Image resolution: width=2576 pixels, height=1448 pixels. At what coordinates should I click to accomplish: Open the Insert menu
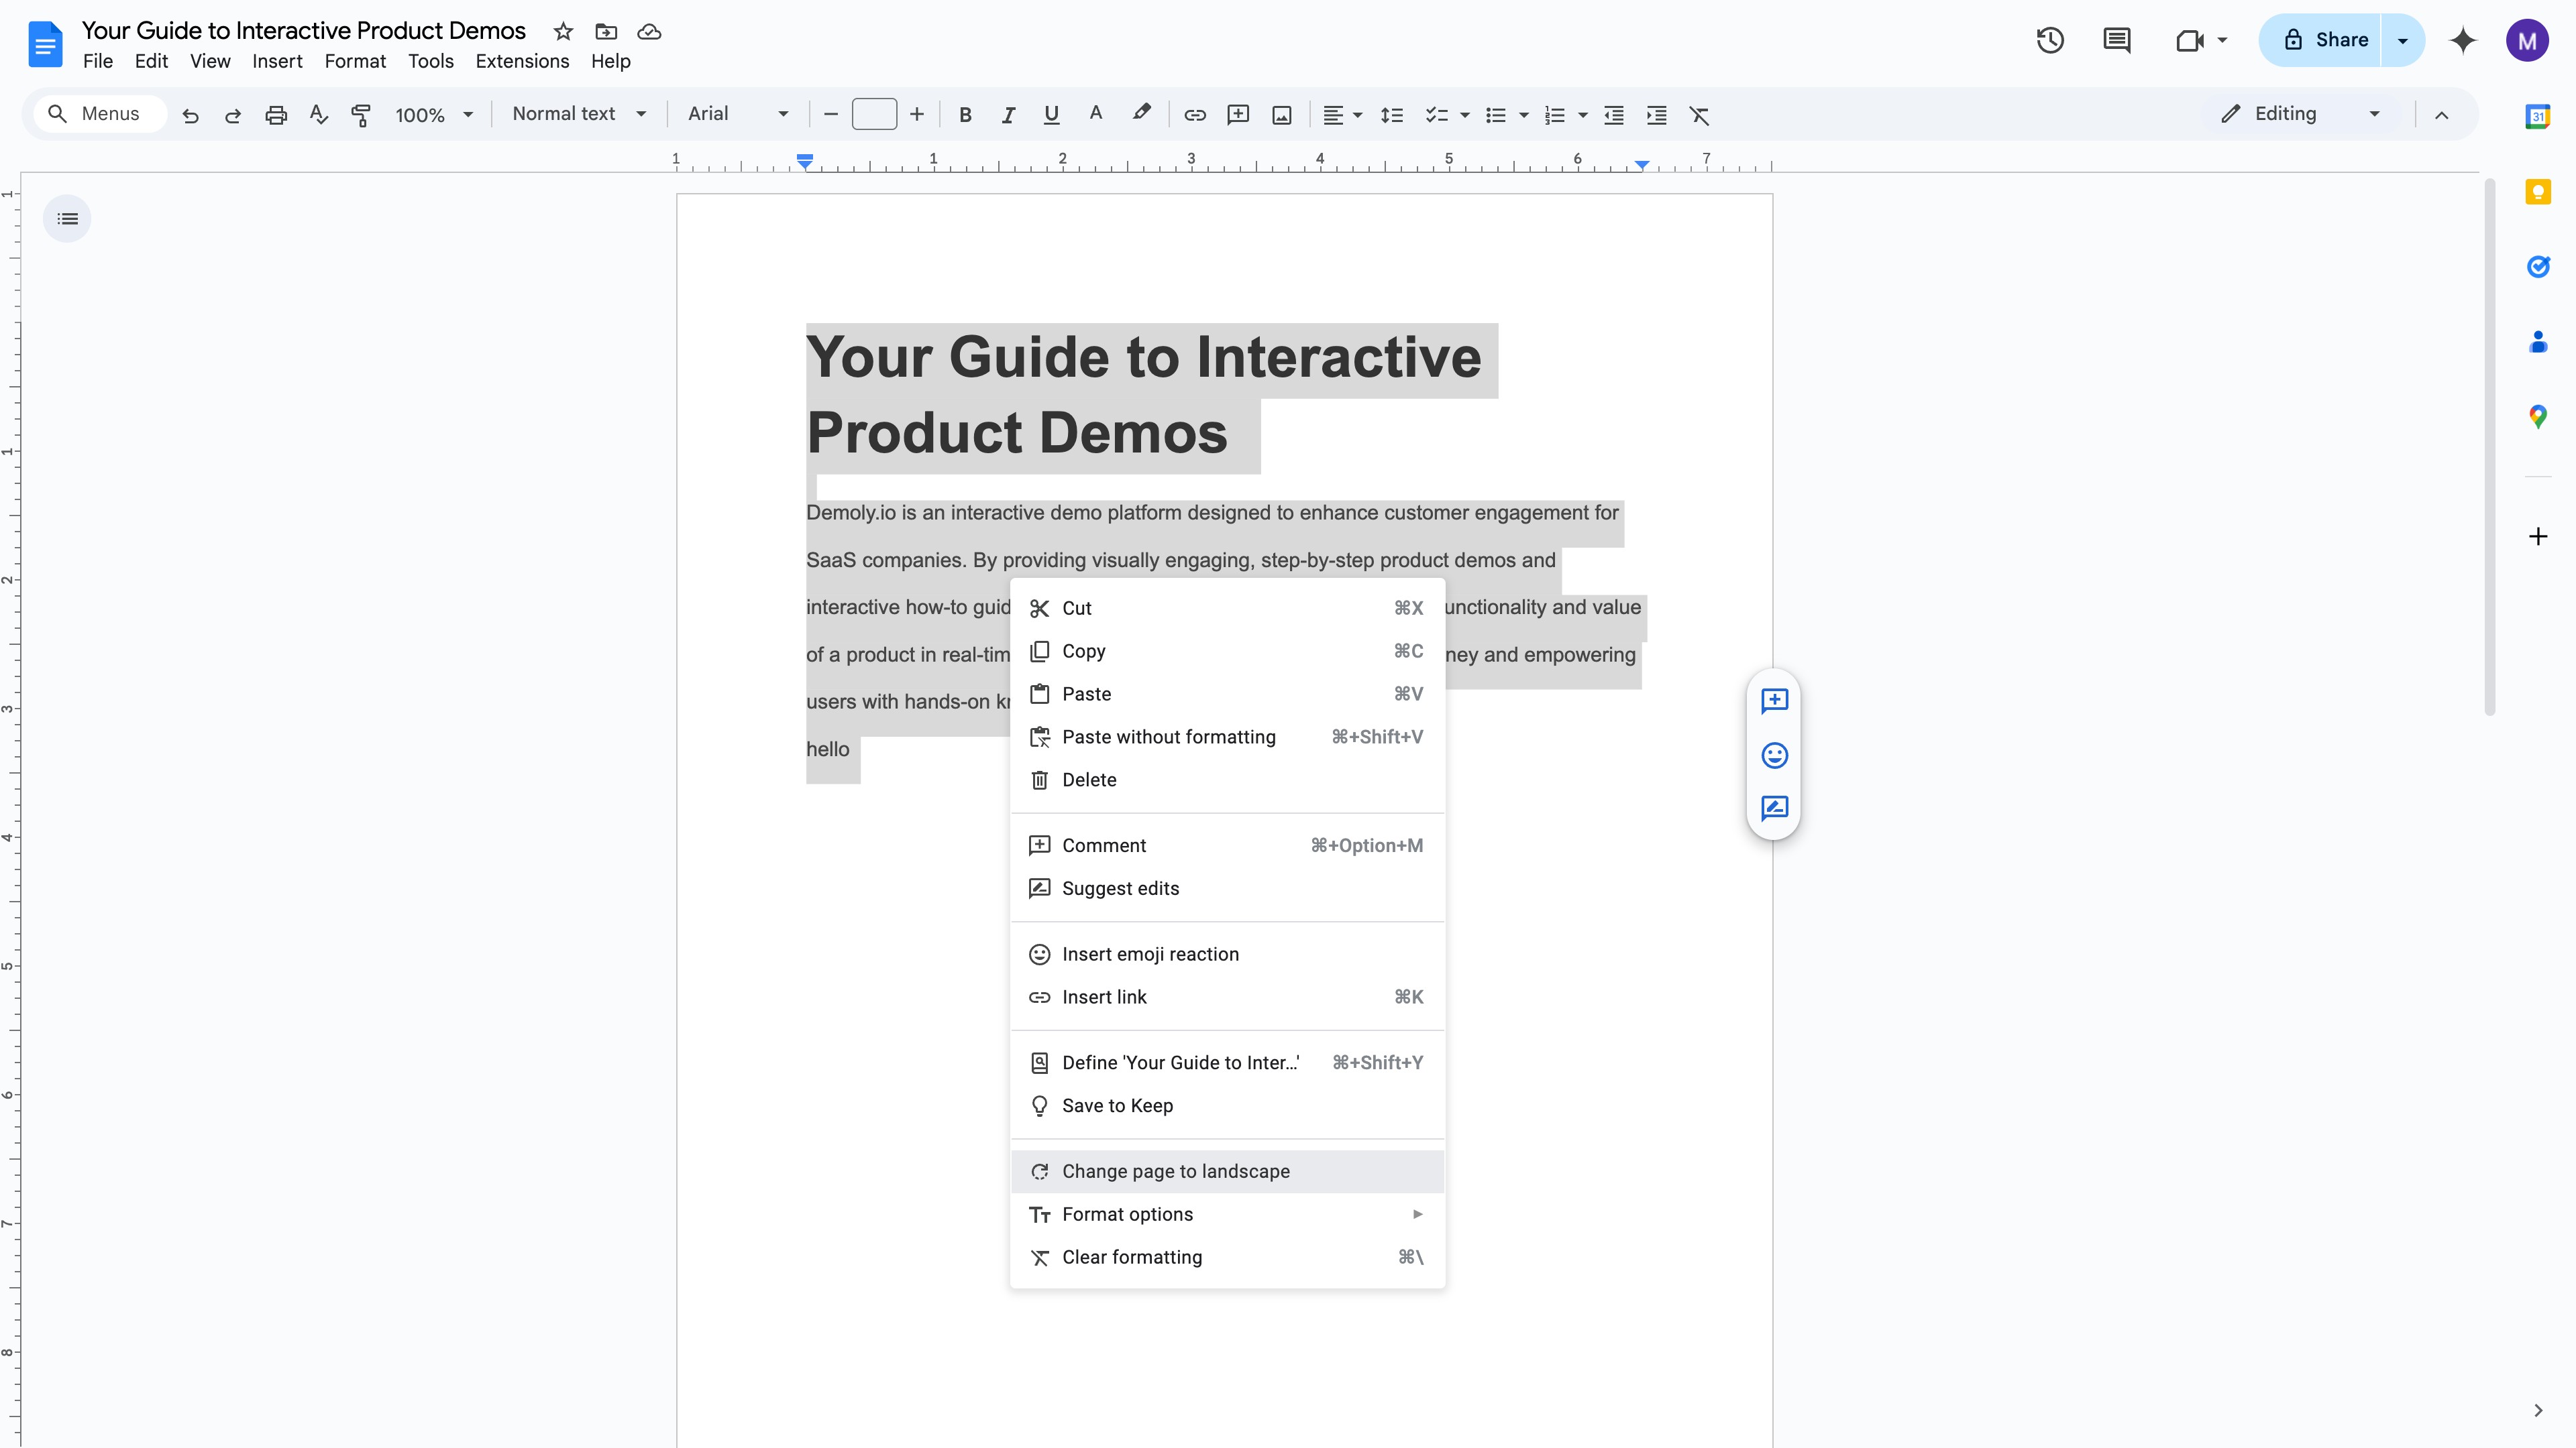tap(277, 61)
